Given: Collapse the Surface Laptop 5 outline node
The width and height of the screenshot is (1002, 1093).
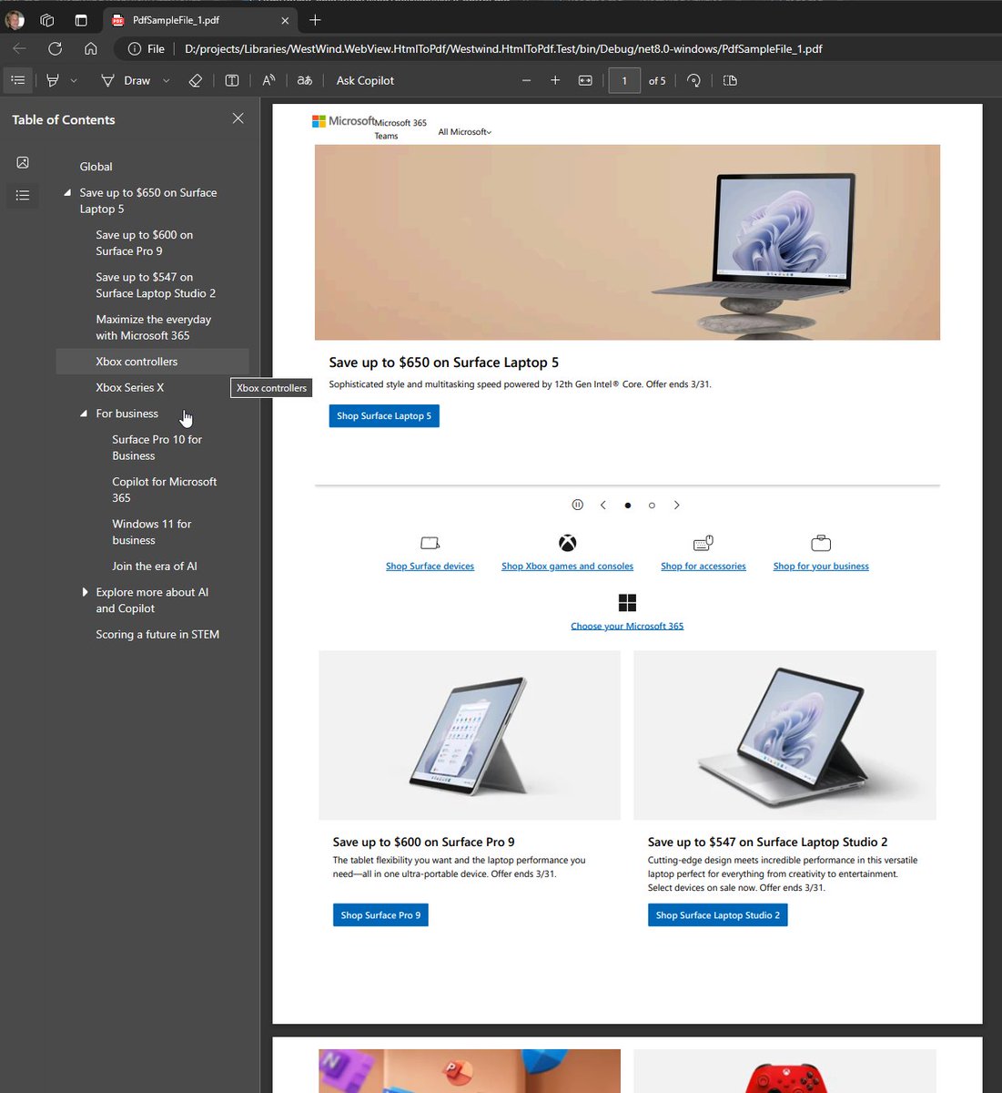Looking at the screenshot, I should pyautogui.click(x=67, y=193).
